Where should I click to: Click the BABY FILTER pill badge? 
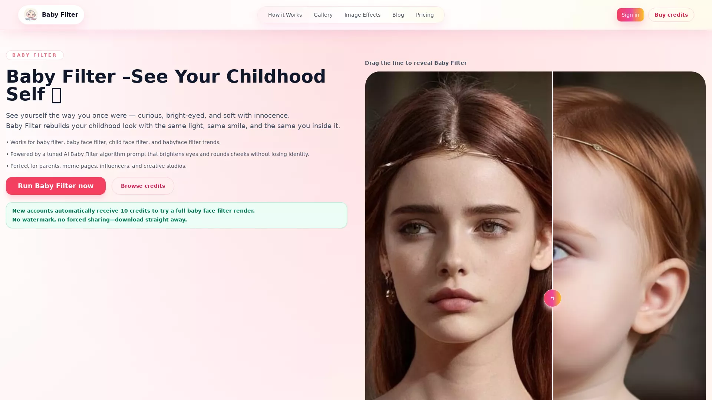tap(34, 55)
